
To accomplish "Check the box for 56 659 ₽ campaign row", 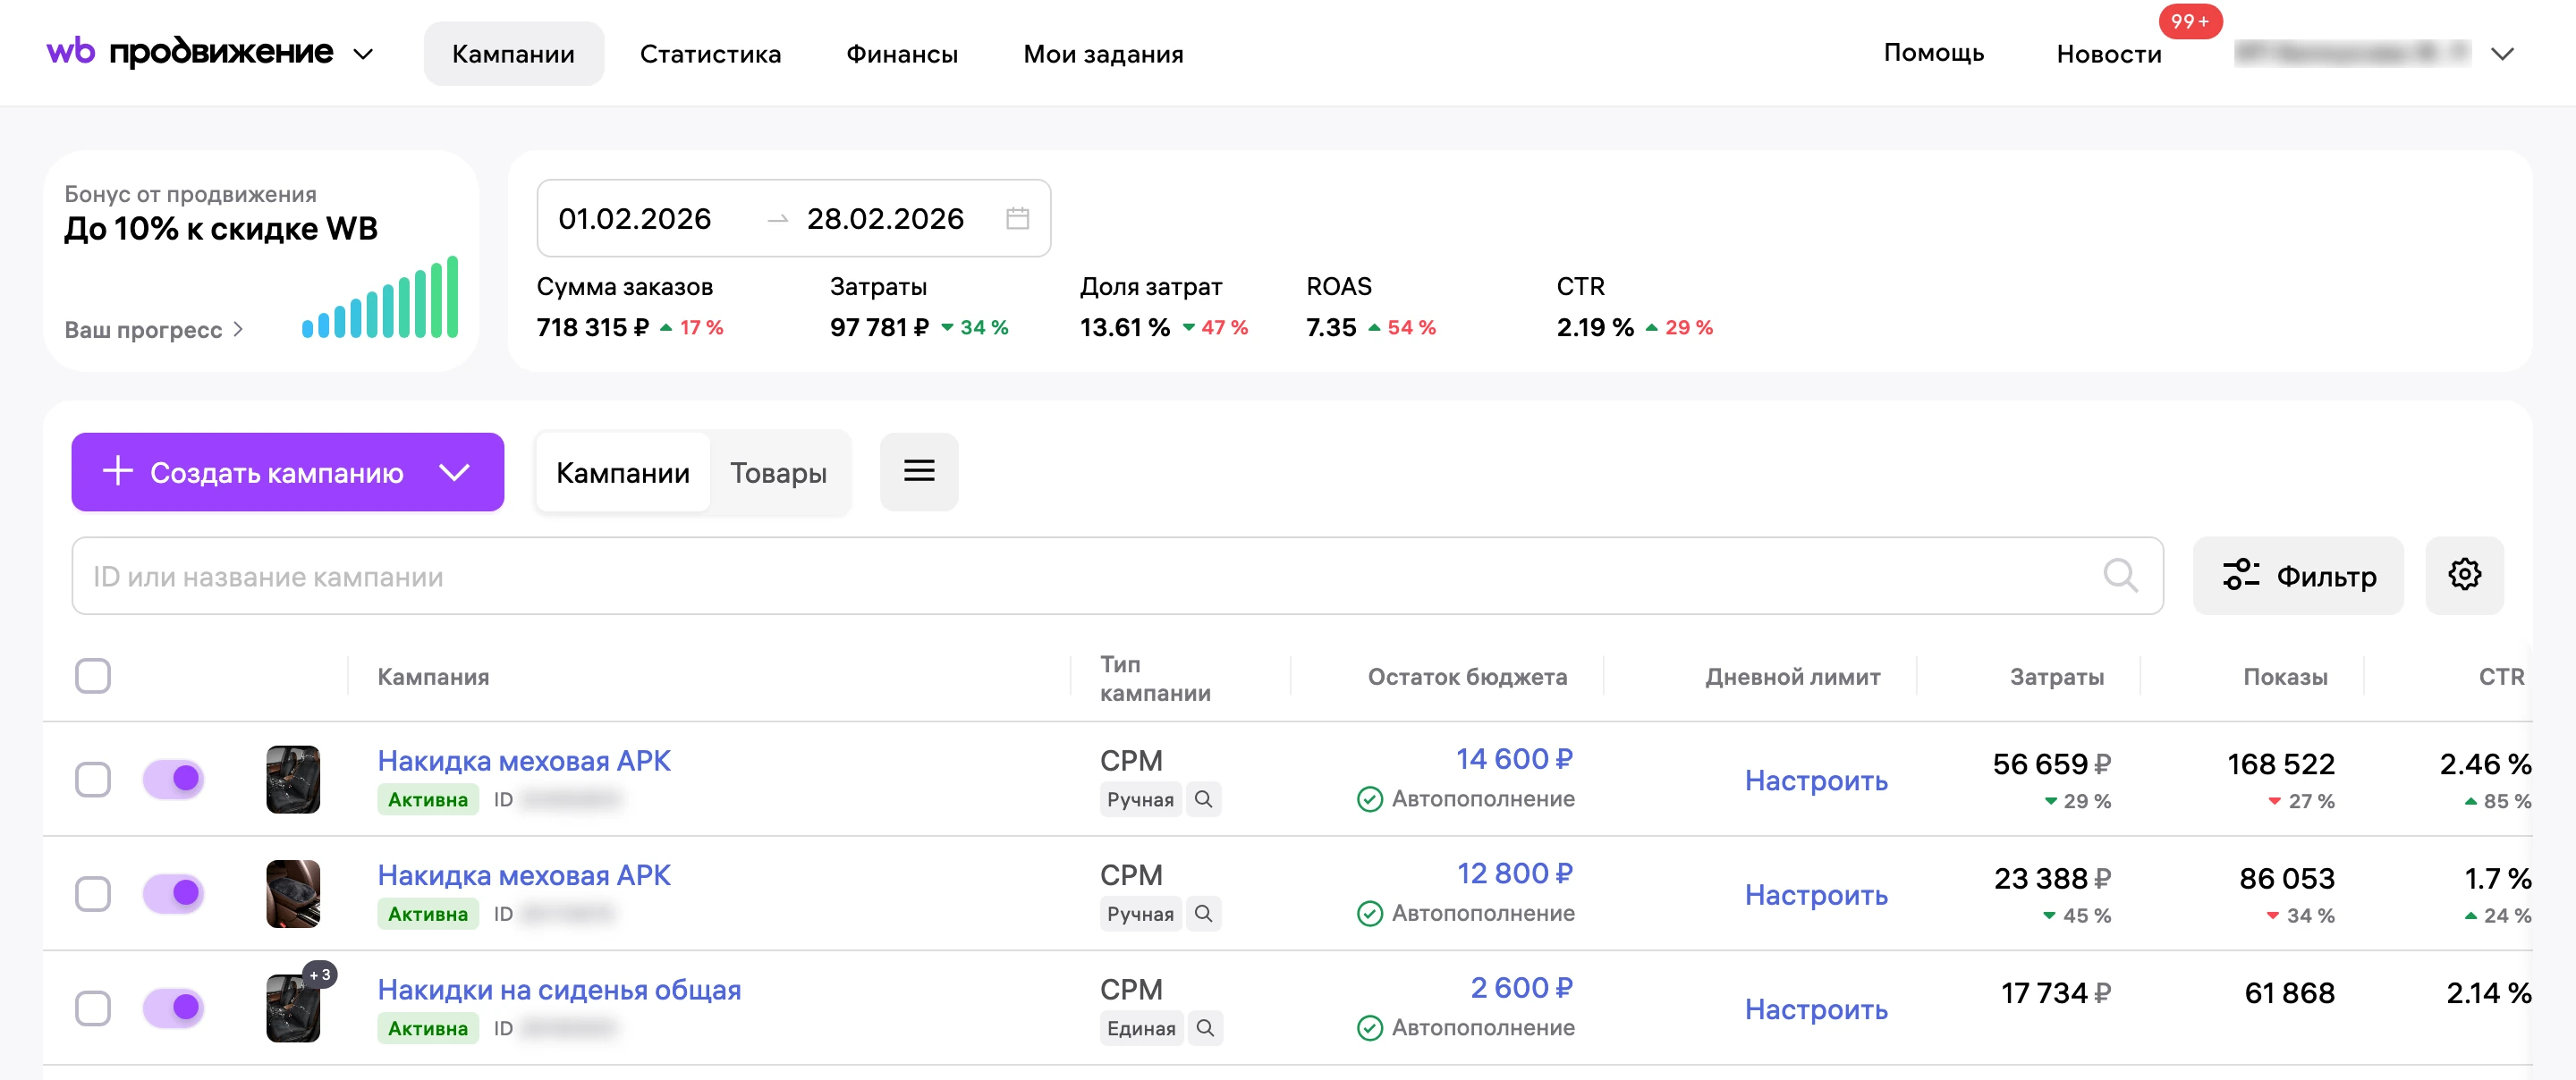I will coord(93,780).
